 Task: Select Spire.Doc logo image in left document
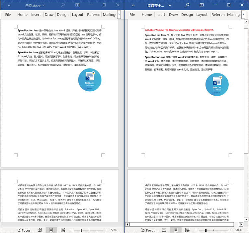click(90, 80)
